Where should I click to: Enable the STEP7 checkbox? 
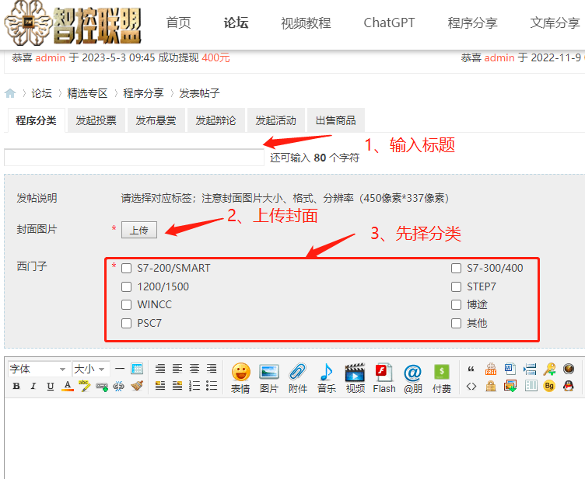[457, 286]
